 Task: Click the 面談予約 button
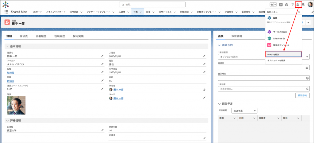[x=302, y=95]
